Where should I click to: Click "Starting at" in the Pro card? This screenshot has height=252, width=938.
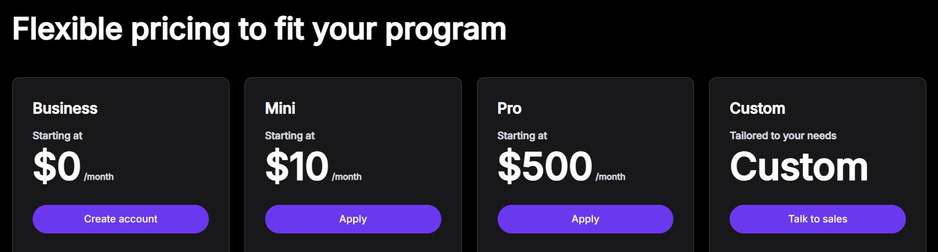[522, 136]
